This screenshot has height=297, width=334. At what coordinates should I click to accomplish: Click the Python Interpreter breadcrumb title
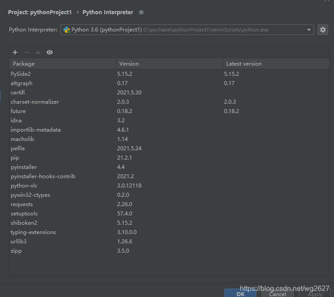108,12
